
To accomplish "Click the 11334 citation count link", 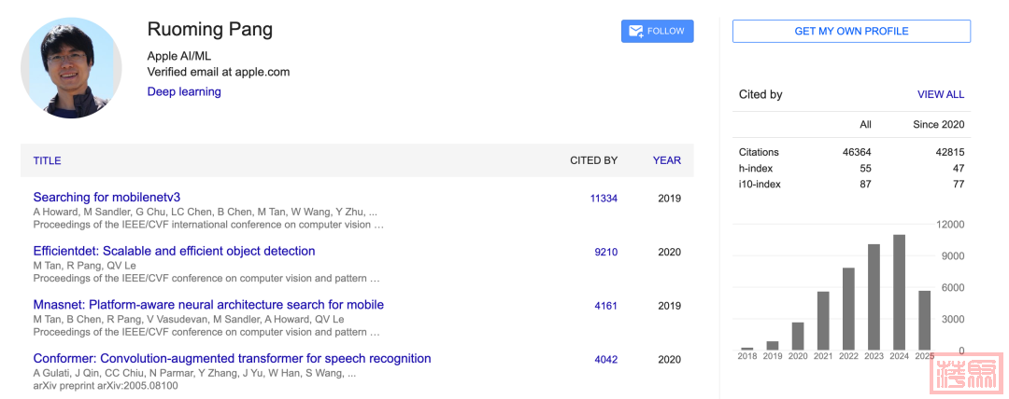I will point(604,198).
